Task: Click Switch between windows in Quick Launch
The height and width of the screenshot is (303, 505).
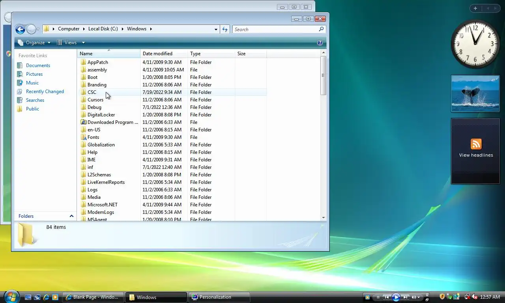Action: click(x=37, y=297)
